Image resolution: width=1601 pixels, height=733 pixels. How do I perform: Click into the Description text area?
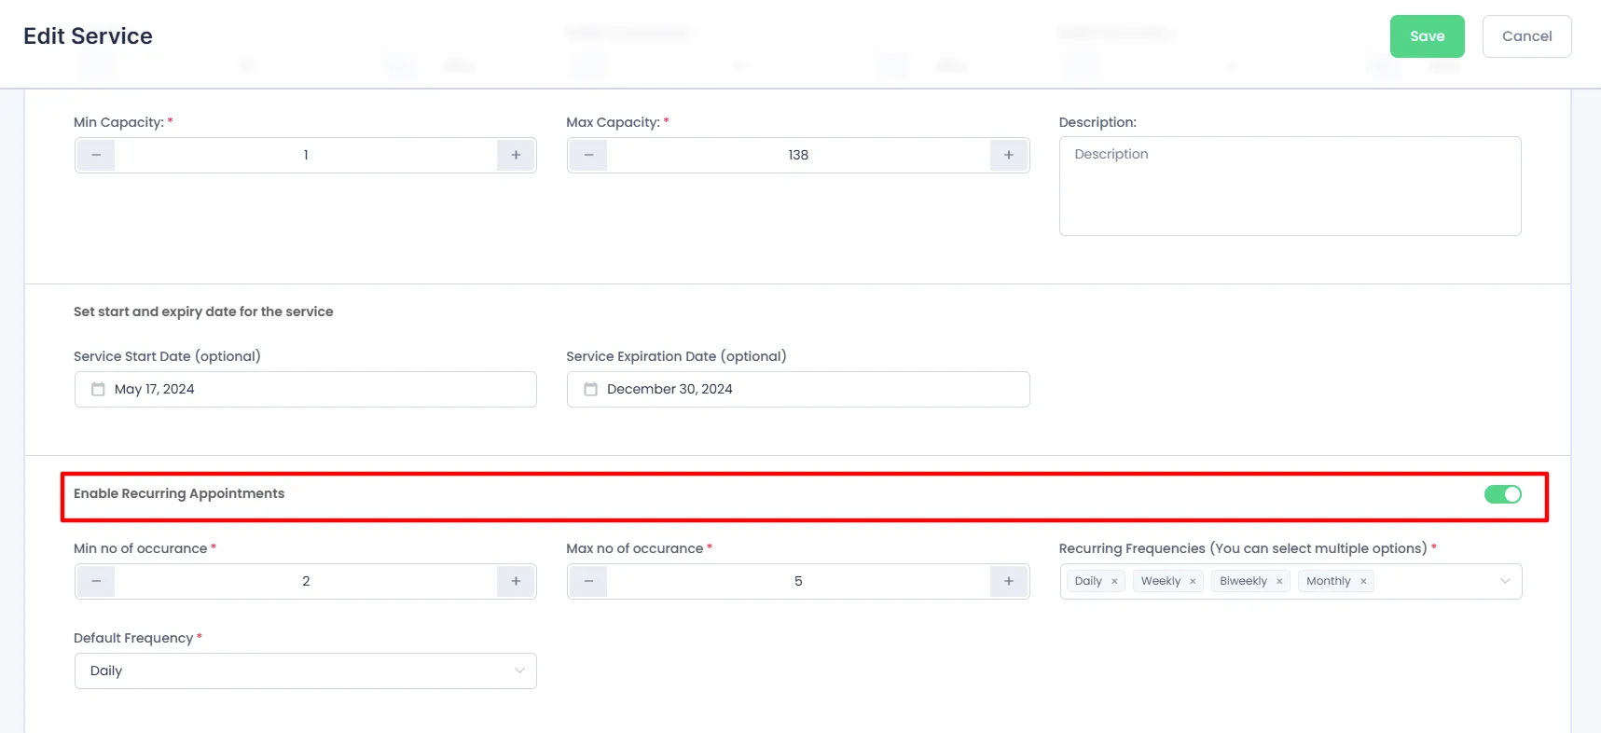coord(1290,186)
